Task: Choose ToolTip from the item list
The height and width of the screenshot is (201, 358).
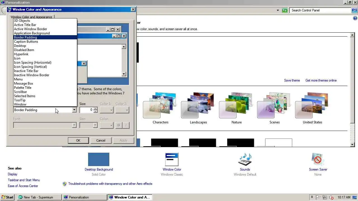Action: [45, 100]
